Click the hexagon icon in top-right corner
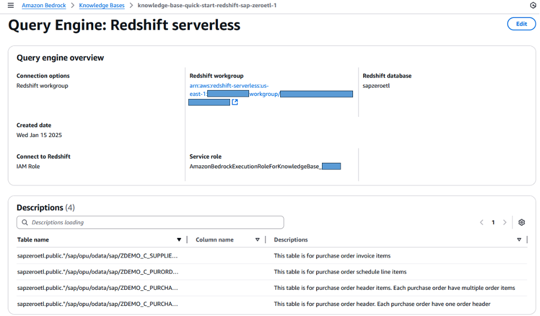Image resolution: width=540 pixels, height=316 pixels. tap(533, 5)
